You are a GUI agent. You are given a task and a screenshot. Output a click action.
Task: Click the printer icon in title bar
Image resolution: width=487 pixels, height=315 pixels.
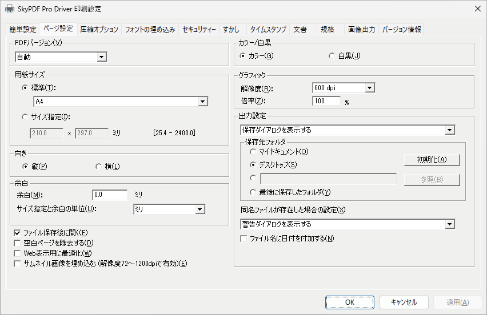pyautogui.click(x=10, y=9)
